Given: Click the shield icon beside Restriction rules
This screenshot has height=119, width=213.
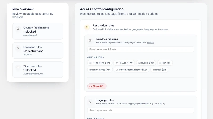Looking at the screenshot, I should click(87, 27).
